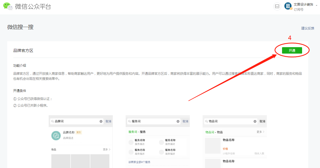Click the 订阅号 account type label
This screenshot has width=320, height=168.
[x=299, y=9]
